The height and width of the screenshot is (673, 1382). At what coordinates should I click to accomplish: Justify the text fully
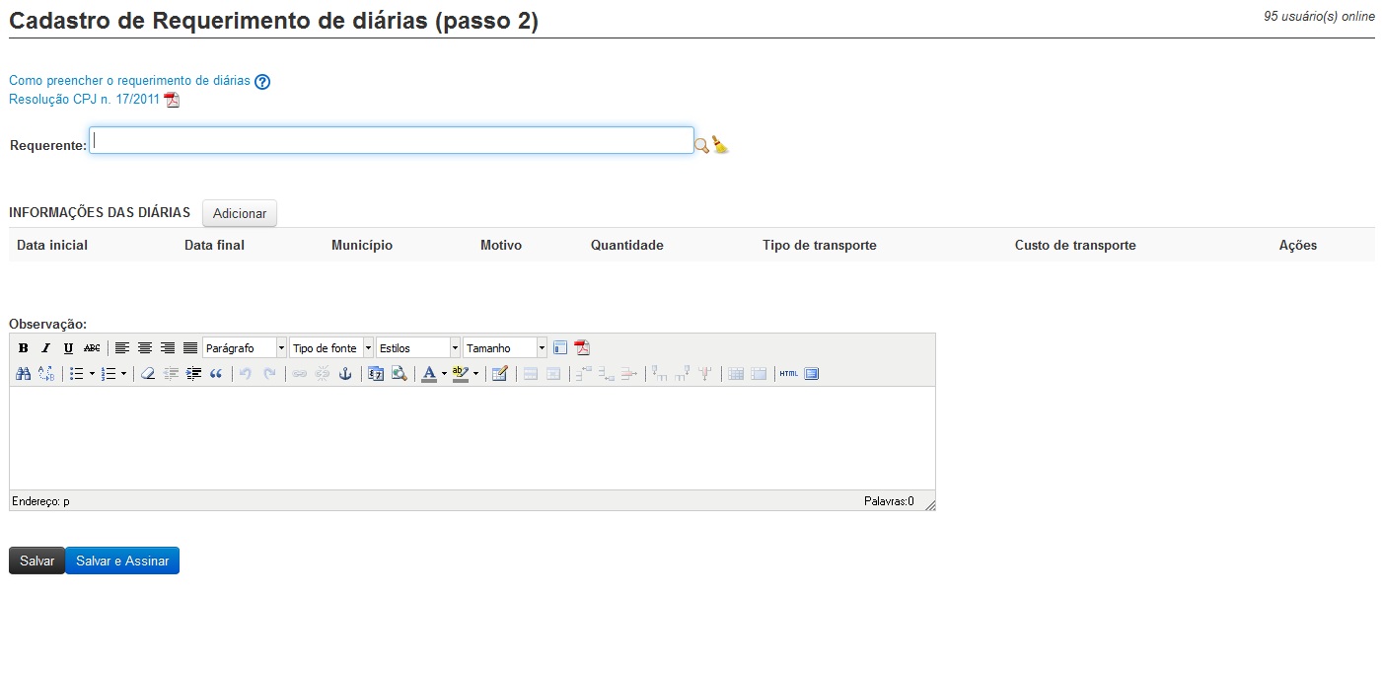pyautogui.click(x=190, y=348)
